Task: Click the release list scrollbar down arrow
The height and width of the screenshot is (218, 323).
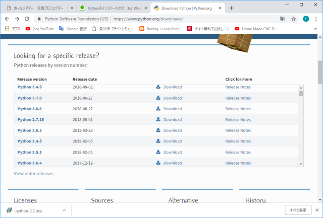Action: click(301, 164)
